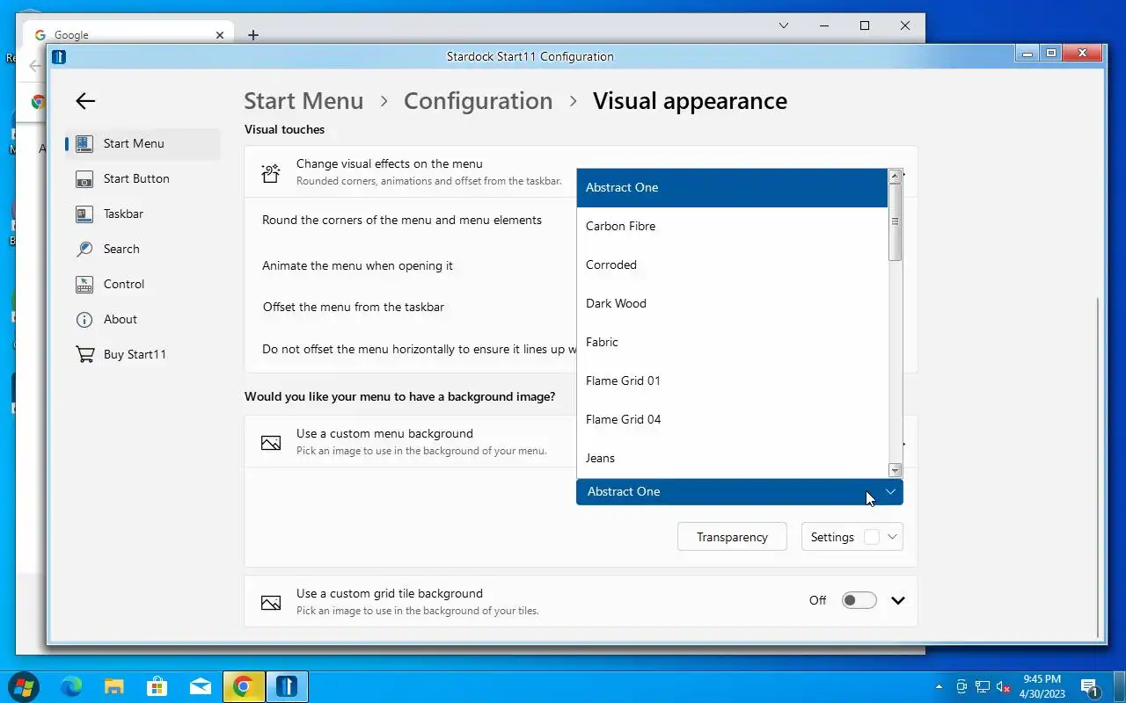Select Flame Grid 01 in the list
1126x703 pixels.
(x=732, y=380)
